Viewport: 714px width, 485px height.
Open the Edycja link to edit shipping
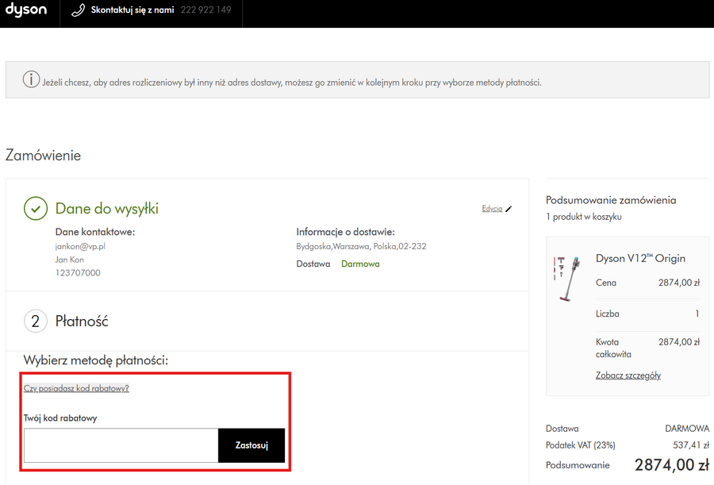492,209
